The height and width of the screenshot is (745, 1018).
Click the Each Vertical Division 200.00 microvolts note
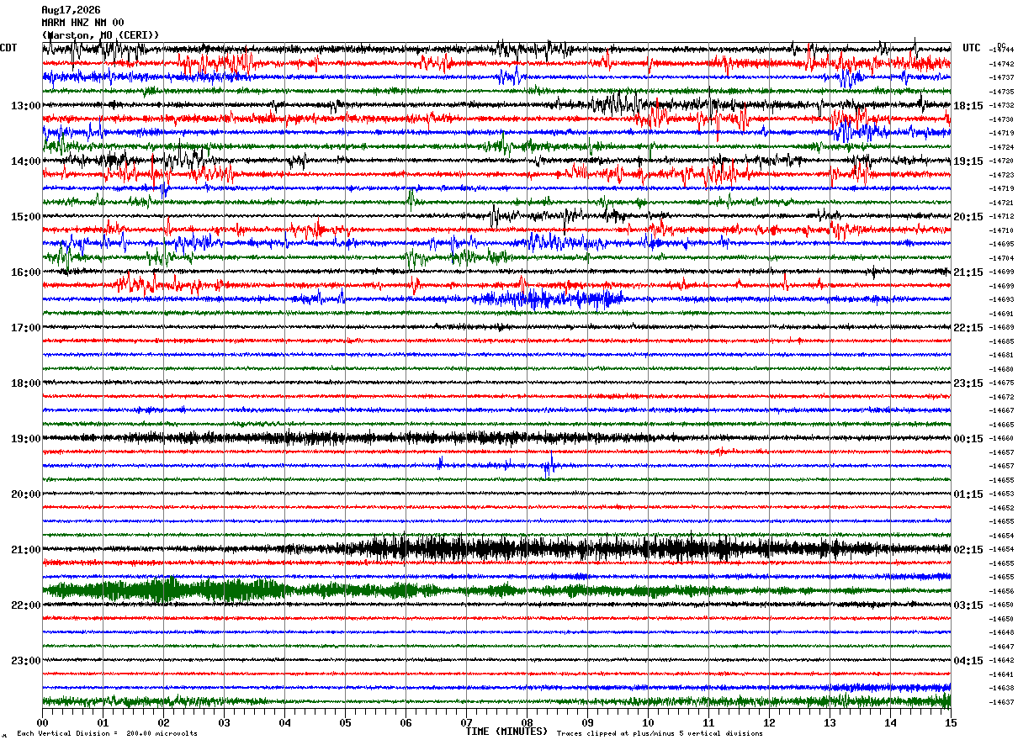pyautogui.click(x=108, y=734)
